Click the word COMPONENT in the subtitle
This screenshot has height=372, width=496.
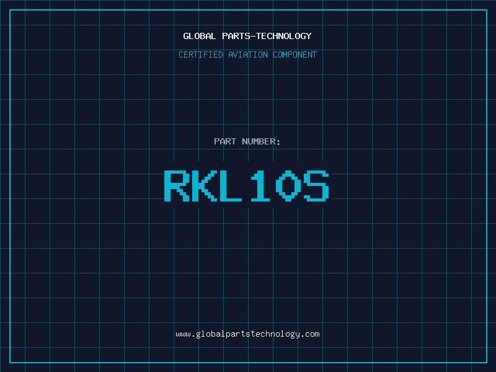pyautogui.click(x=295, y=55)
